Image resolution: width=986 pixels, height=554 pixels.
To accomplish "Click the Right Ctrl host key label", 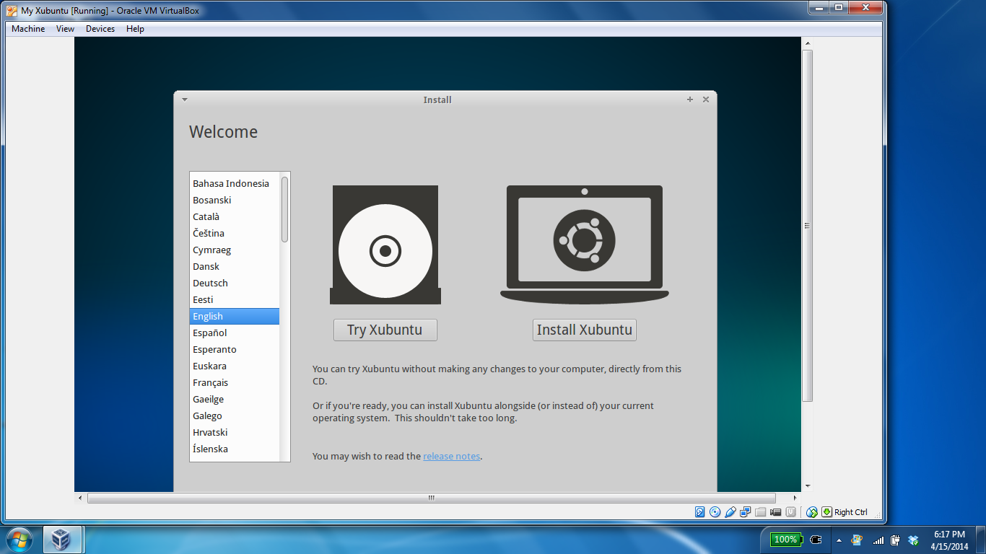I will (851, 512).
